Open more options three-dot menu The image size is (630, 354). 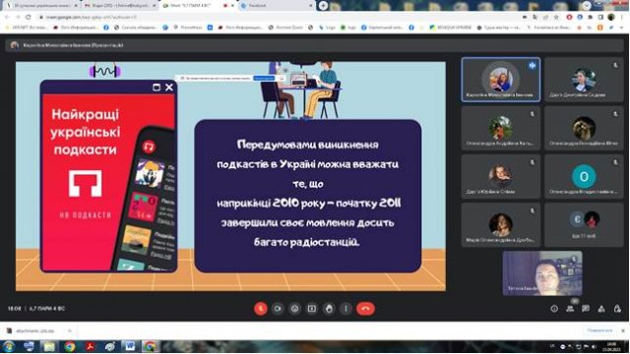tap(346, 309)
